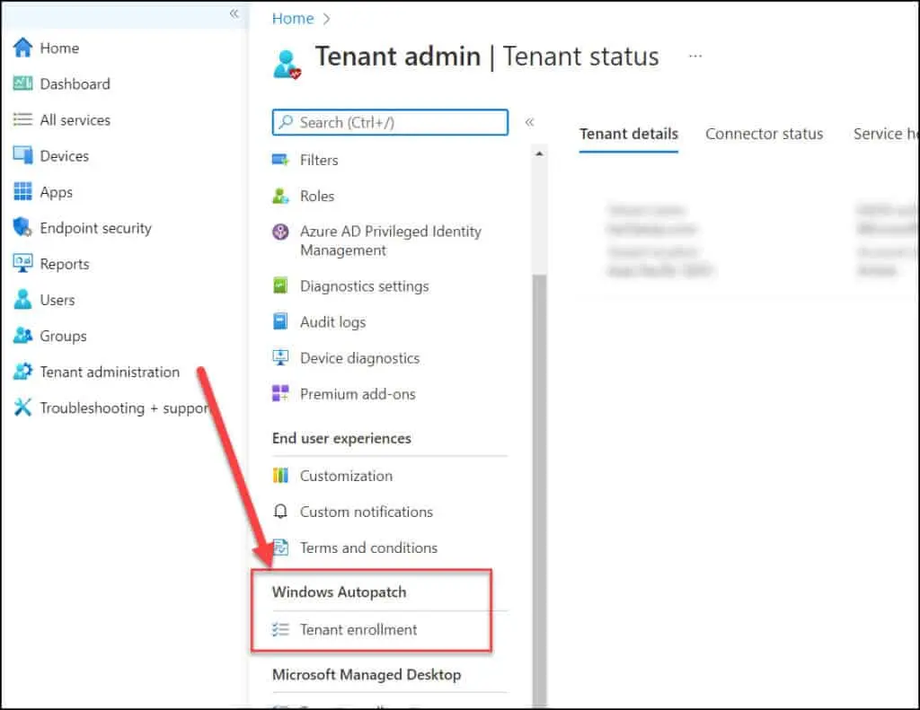Screen dimensions: 920x710
Task: Click the menu pane vertical scrollbar
Action: pos(539,449)
